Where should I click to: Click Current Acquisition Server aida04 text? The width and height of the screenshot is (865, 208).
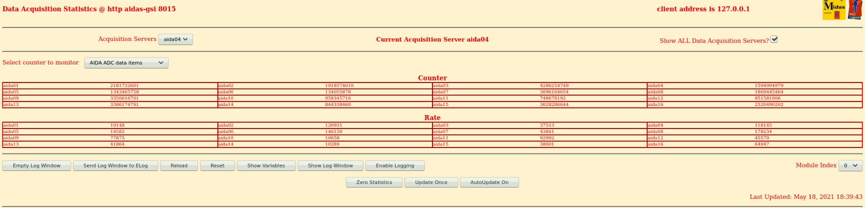click(432, 39)
